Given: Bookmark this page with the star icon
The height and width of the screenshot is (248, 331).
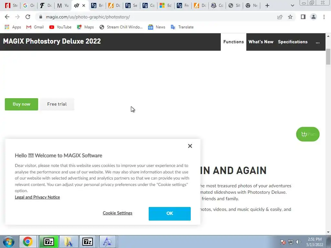Looking at the screenshot, I should tap(290, 17).
